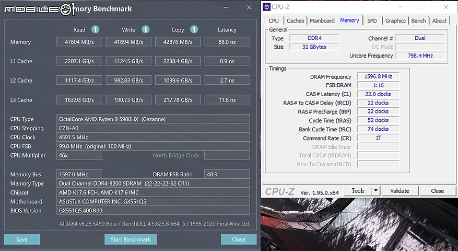Select the Bank Cycle Time value 74 clocks
The height and width of the screenshot is (251, 458).
pos(378,129)
